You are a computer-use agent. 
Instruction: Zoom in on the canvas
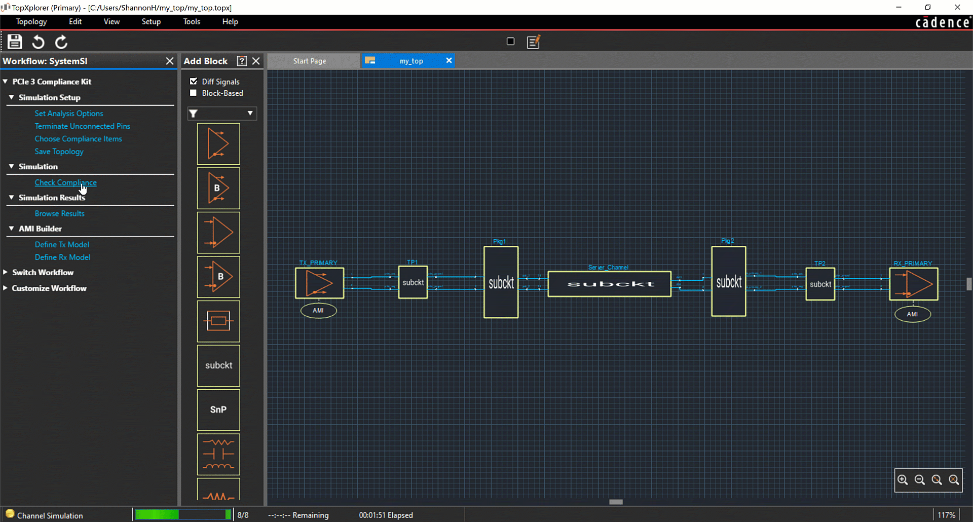coord(903,480)
